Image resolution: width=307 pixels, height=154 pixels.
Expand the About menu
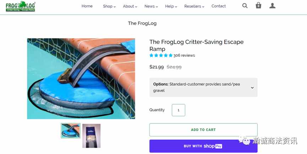point(130,6)
